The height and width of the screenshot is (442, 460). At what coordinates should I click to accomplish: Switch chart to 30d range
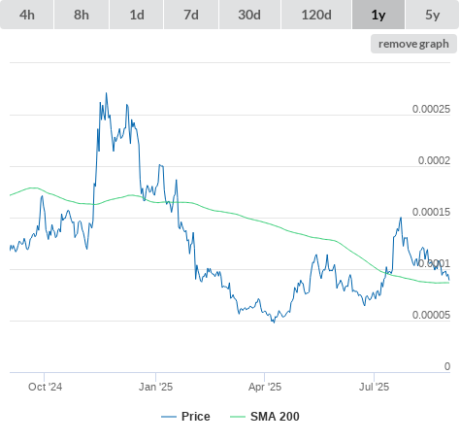249,15
